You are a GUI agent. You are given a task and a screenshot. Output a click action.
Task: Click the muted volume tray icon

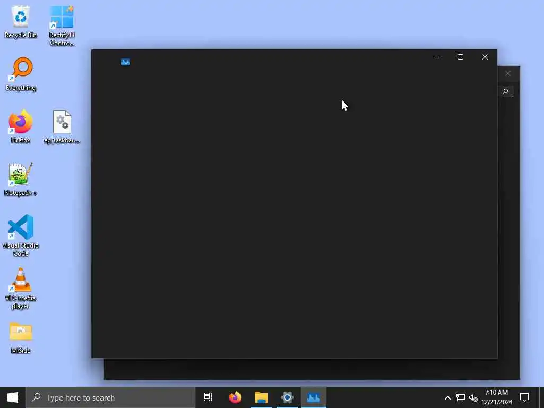(x=473, y=397)
